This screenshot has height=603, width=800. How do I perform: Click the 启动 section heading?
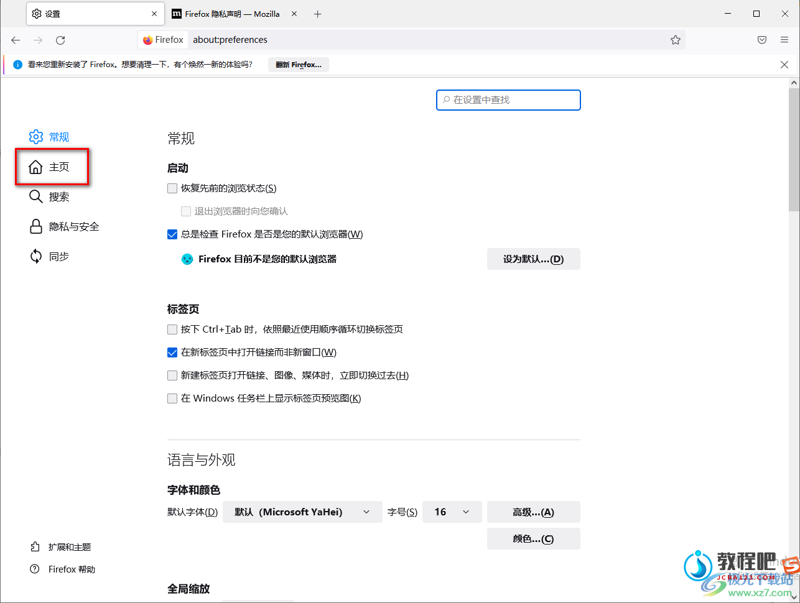(178, 168)
